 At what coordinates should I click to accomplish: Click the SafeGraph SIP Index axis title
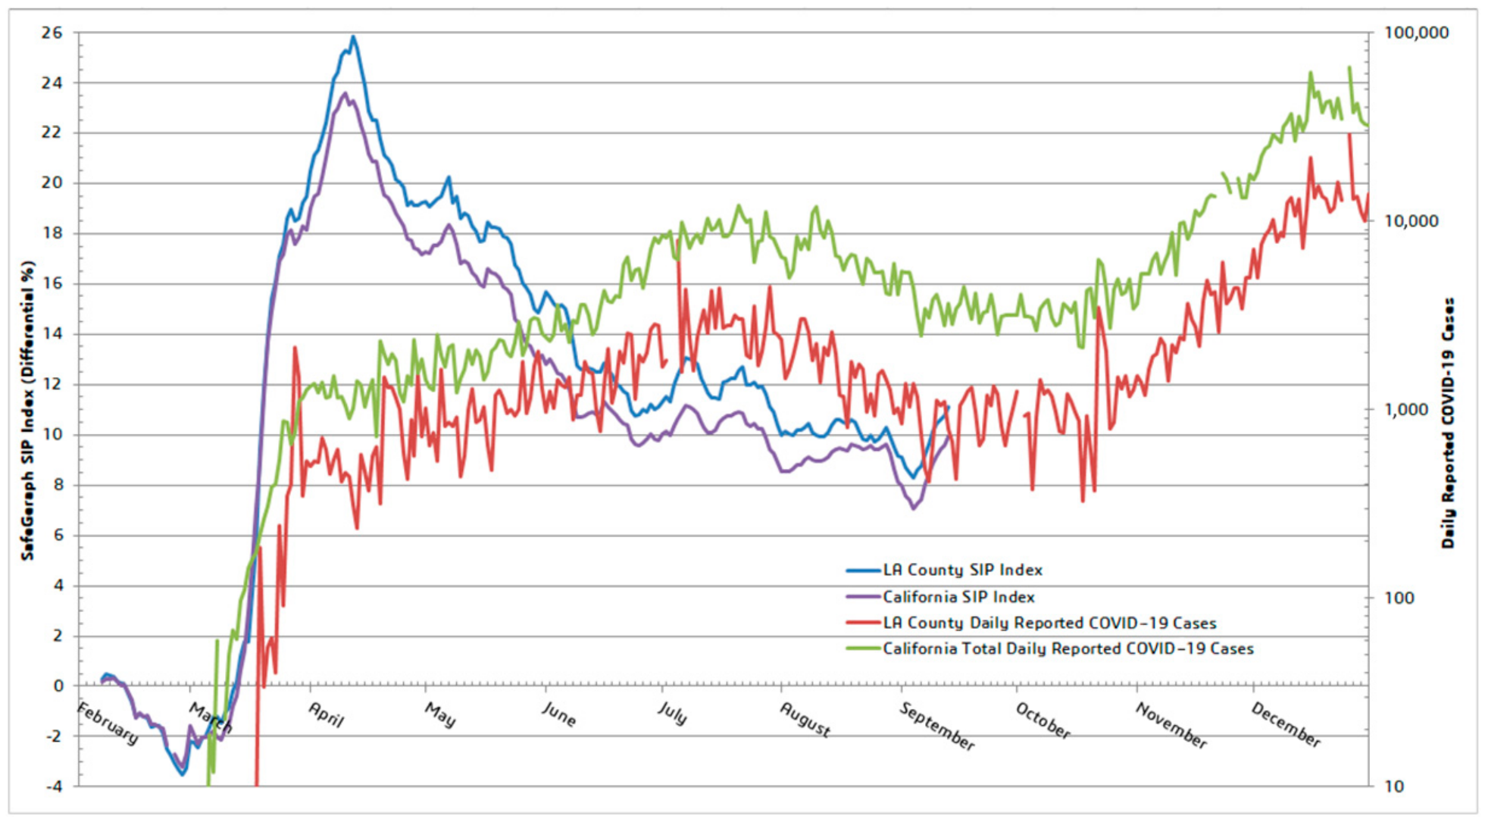tap(29, 411)
